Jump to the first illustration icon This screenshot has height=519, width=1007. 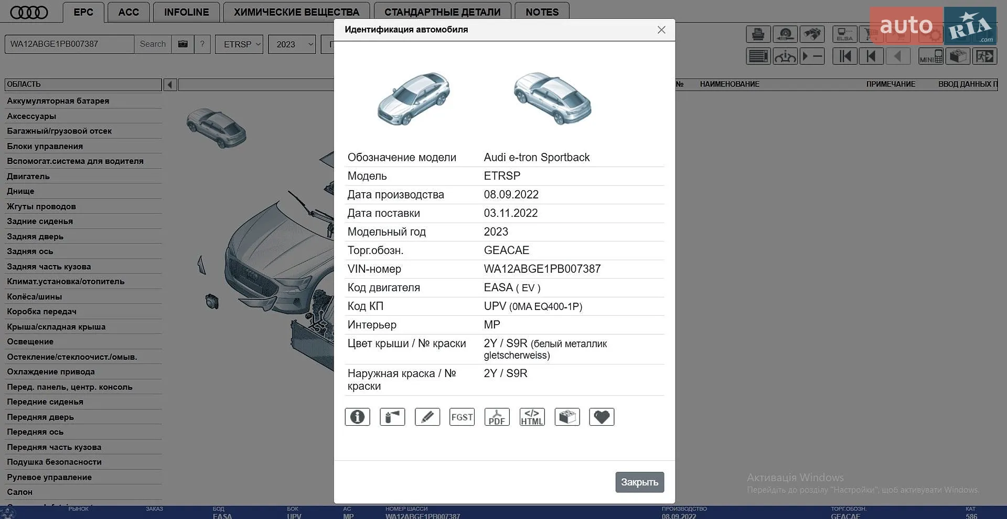(x=845, y=56)
